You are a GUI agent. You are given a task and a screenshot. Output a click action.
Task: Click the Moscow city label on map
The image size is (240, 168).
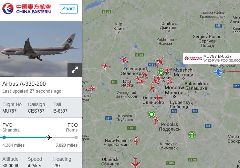click(x=174, y=90)
